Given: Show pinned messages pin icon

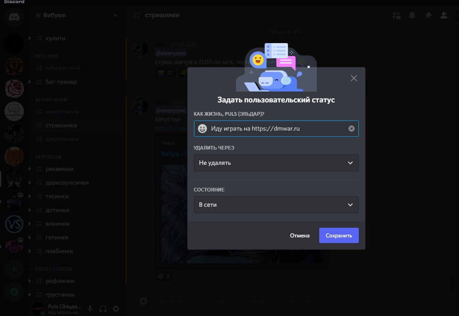Looking at the screenshot, I should 428,15.
